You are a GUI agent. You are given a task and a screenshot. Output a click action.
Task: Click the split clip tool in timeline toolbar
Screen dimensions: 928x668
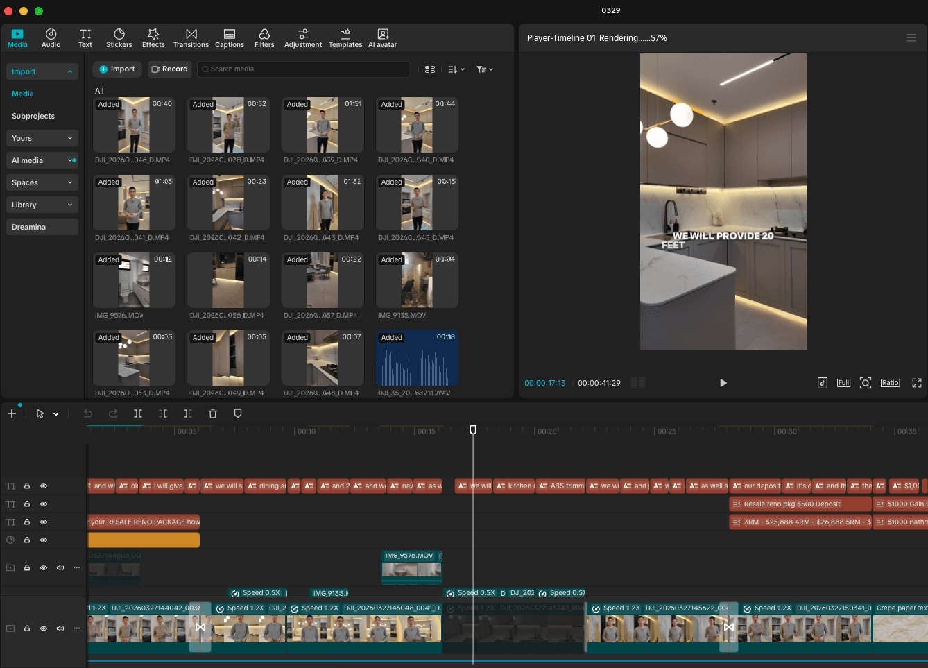138,413
